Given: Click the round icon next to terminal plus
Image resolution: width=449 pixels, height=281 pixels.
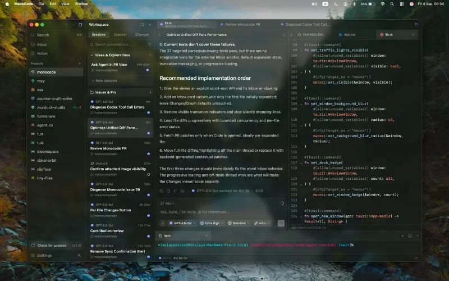Looking at the screenshot, I should (410, 235).
